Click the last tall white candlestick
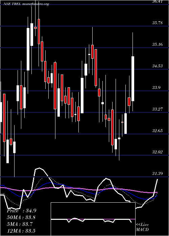Image resolution: width=169 pixels, height=236 pixels. pos(133,79)
